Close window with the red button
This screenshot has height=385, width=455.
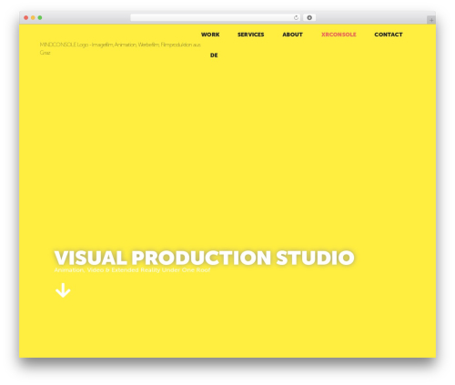tap(26, 17)
